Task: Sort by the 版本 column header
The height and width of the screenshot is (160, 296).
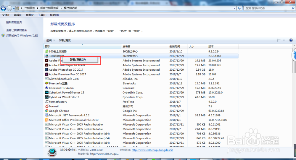Action: (x=223, y=46)
